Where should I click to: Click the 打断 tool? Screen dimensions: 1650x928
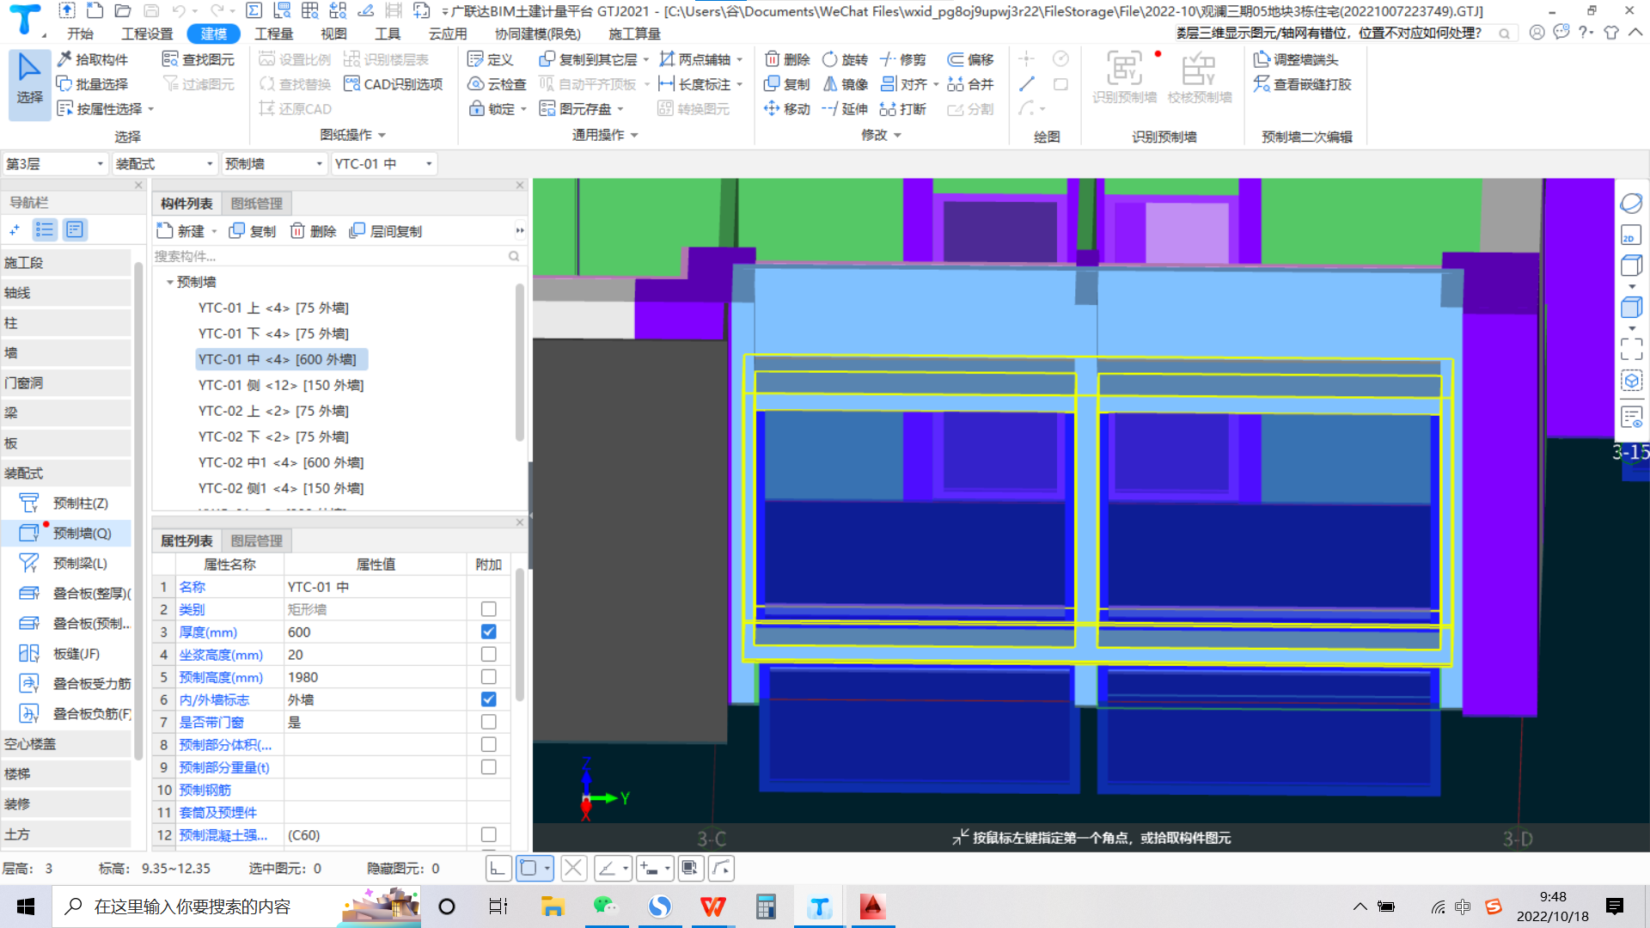point(903,109)
